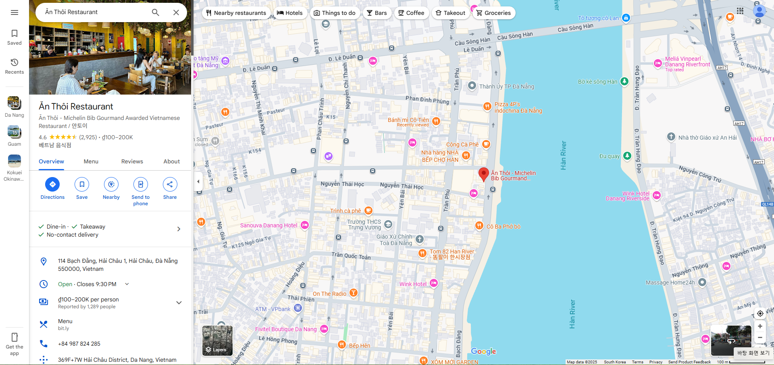Screen dimensions: 774x365
Task: Copy the restaurant address 114 Bạch Đằng
Action: (x=110, y=265)
